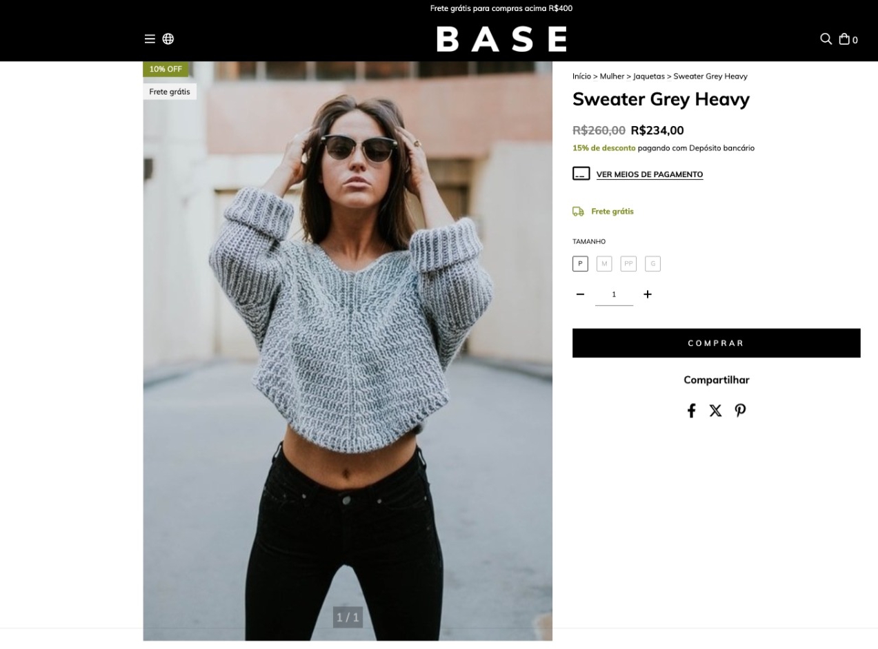Share the product on Facebook

pos(691,411)
